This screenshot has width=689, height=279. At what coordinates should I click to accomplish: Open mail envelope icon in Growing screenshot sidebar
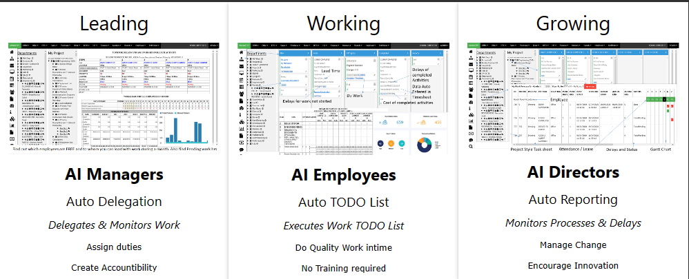click(x=471, y=64)
